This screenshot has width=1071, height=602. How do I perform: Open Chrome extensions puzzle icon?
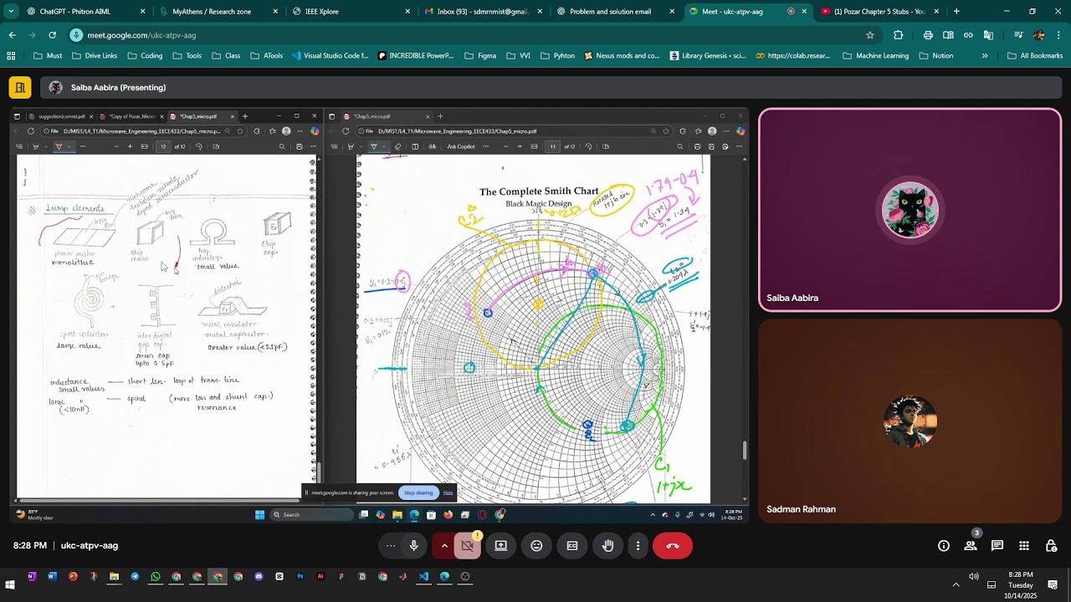(x=899, y=35)
